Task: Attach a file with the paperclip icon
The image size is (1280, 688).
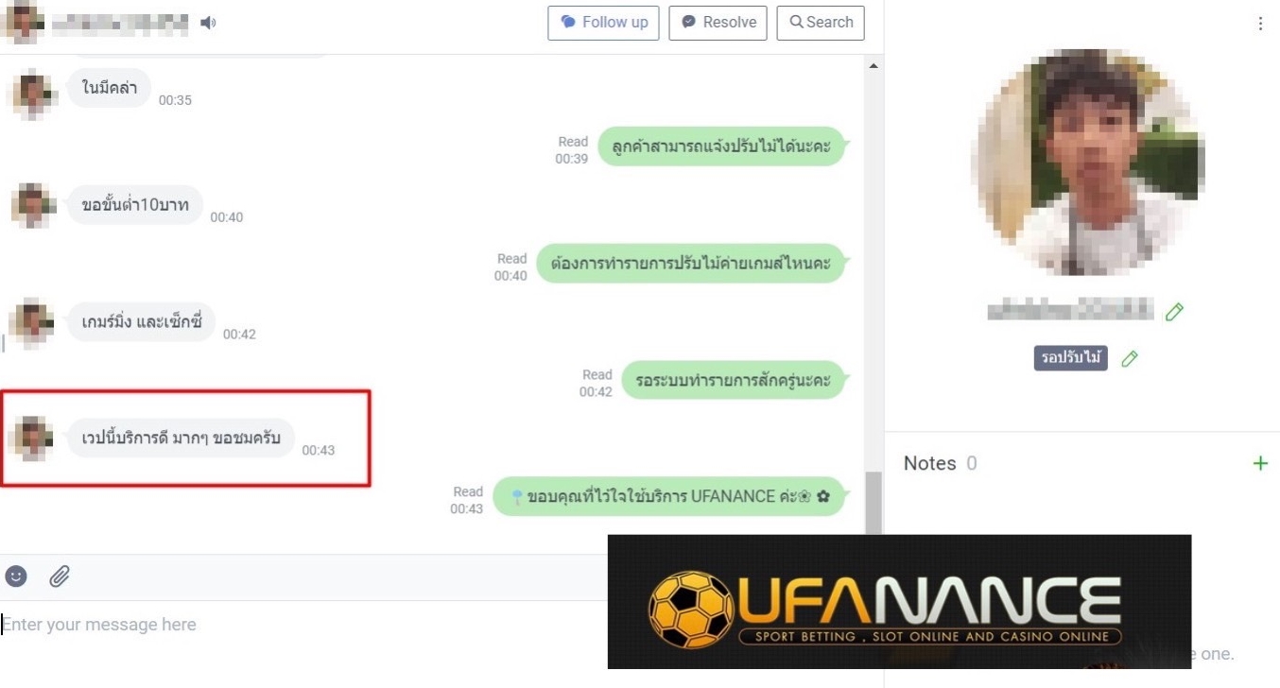Action: point(60,576)
